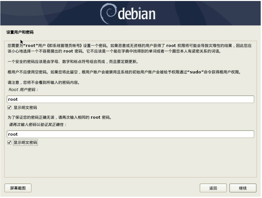Focus the Root 用户密码 input field
Image resolution: width=262 pixels, height=198 pixels.
[x=131, y=99]
